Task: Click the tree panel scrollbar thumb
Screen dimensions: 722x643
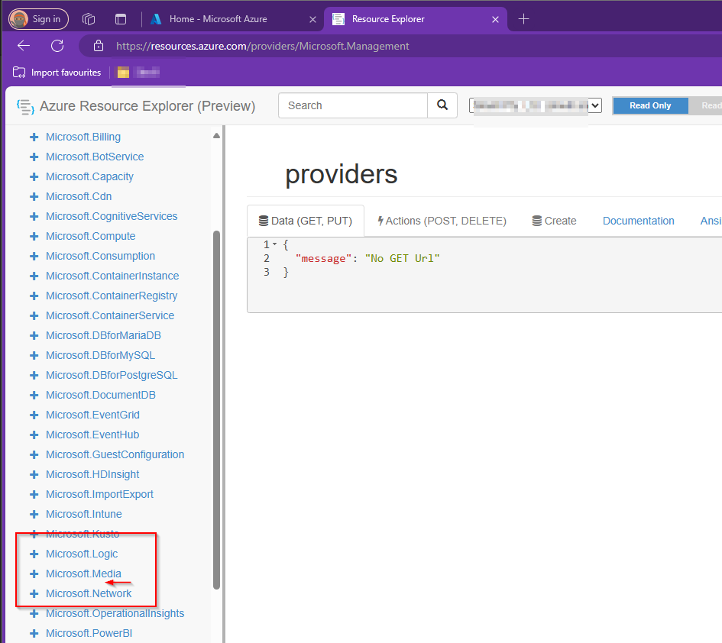Action: tap(216, 409)
